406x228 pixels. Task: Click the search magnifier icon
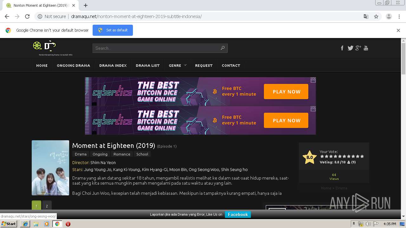click(x=223, y=48)
